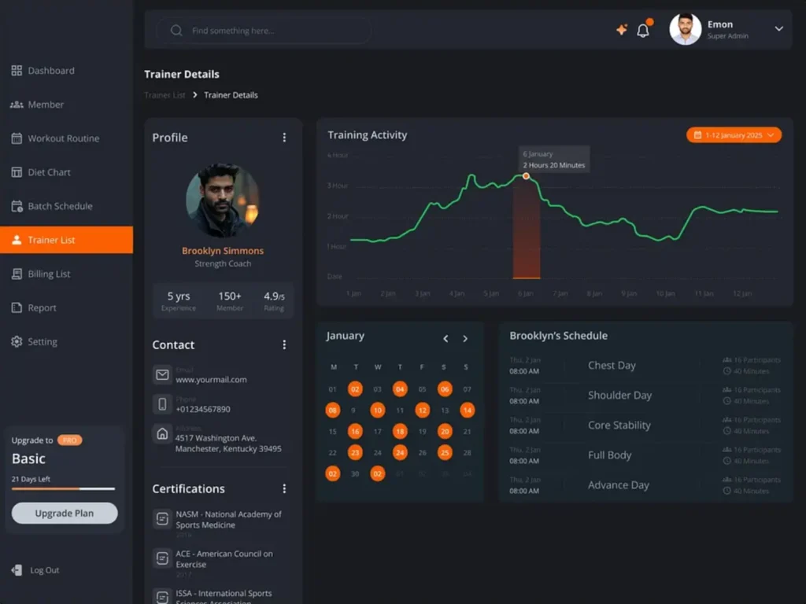Select Billing List in the sidebar

pos(49,274)
